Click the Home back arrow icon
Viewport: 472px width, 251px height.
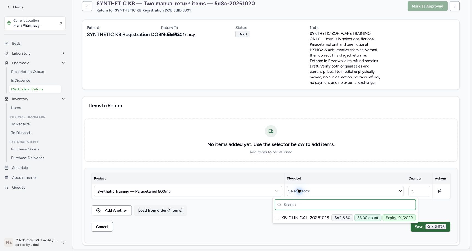pyautogui.click(x=9, y=7)
